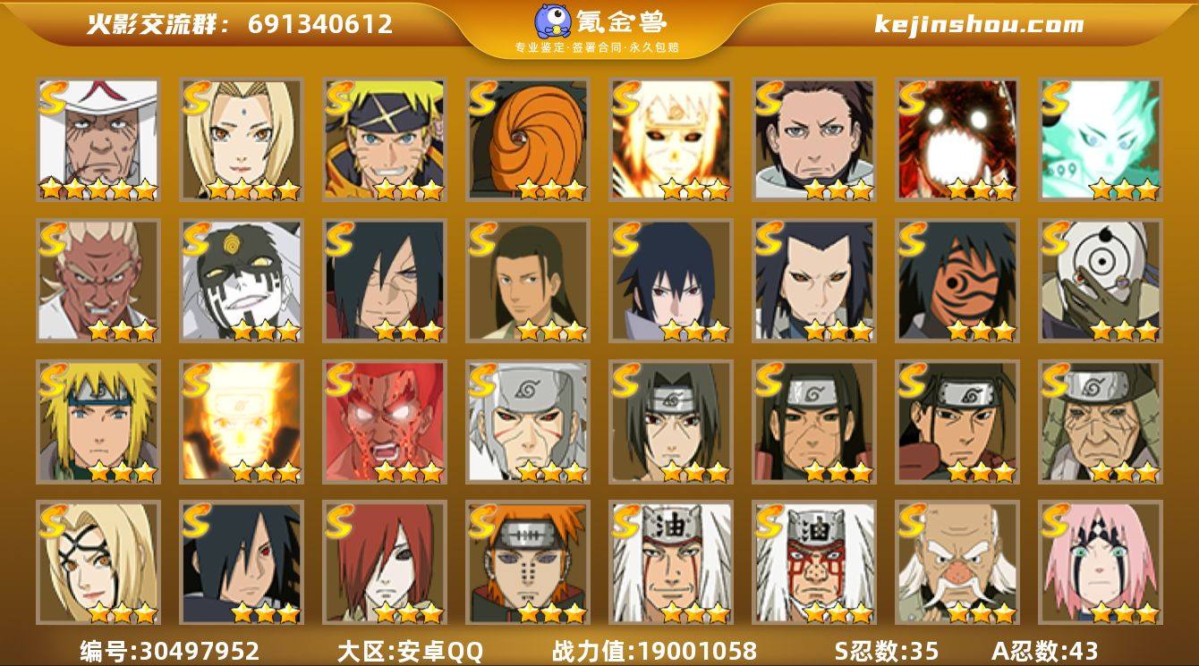Click the 编号:30497952 account number text
1199x666 pixels.
[170, 650]
